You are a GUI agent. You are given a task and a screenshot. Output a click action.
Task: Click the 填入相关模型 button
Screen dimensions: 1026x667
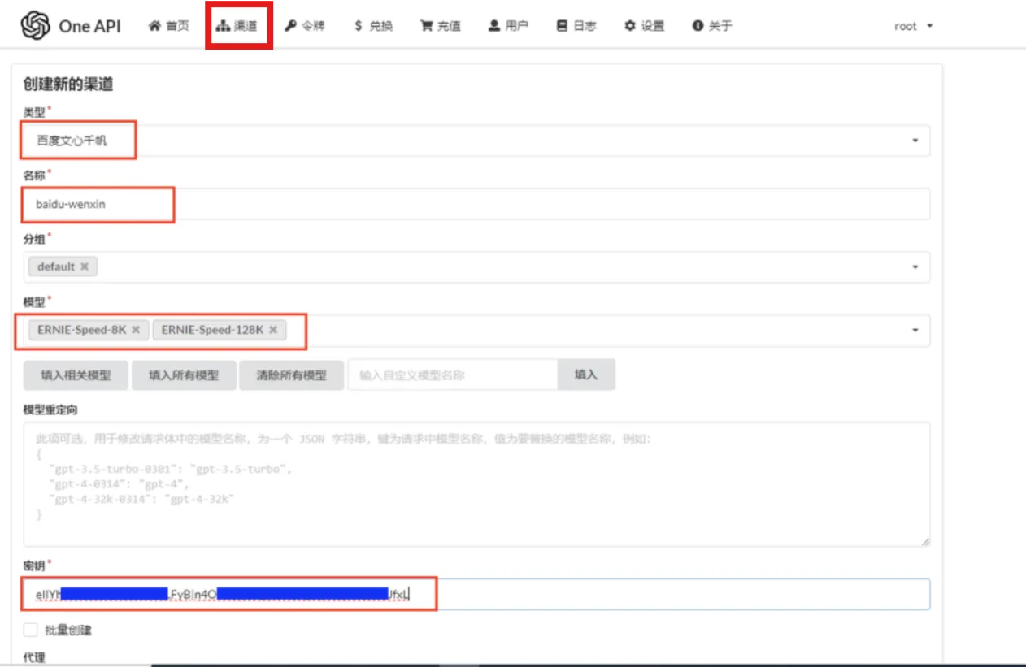click(x=76, y=375)
